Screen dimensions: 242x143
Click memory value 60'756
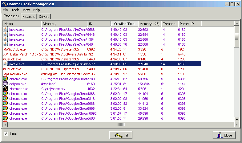(143, 79)
